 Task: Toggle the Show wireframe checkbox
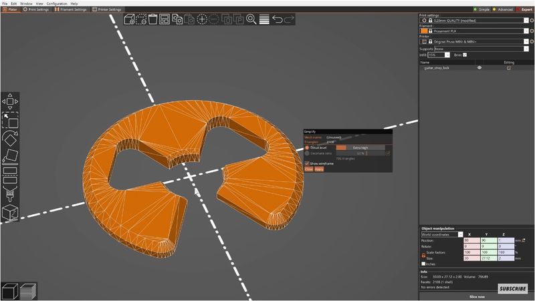pos(308,163)
